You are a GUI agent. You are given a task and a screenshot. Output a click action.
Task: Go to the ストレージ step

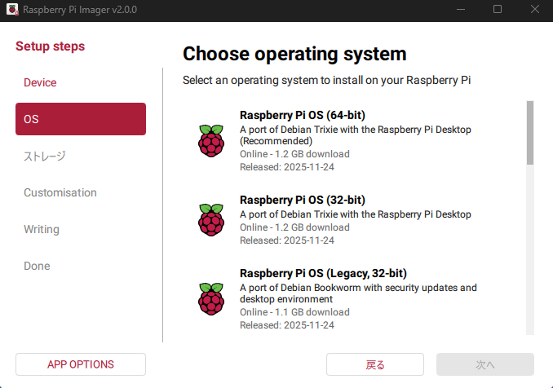click(x=44, y=156)
